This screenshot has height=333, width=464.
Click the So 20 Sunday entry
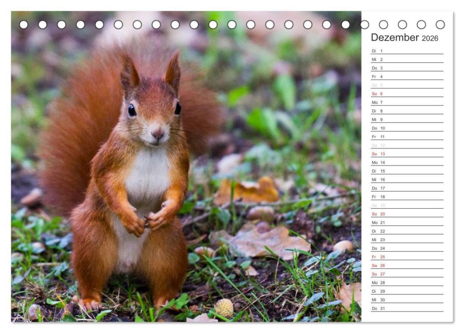point(407,214)
